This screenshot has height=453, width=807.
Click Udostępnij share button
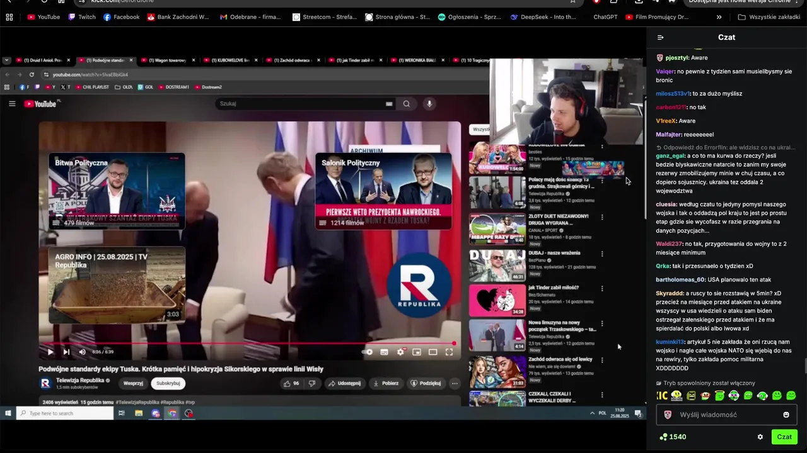[x=345, y=383]
